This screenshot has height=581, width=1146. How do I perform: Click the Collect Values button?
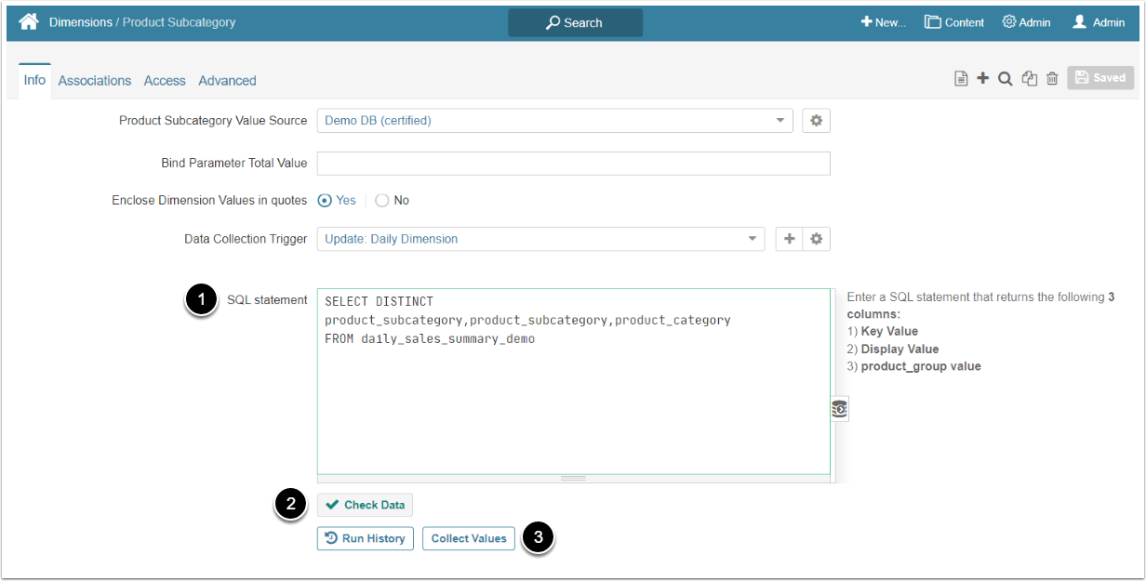pyautogui.click(x=469, y=538)
